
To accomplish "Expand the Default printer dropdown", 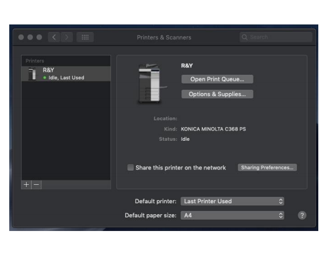I will 232,201.
